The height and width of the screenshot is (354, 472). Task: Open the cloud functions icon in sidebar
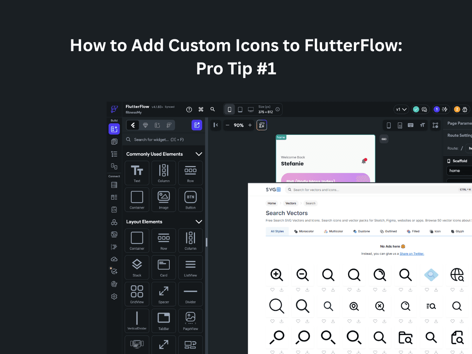point(114,259)
